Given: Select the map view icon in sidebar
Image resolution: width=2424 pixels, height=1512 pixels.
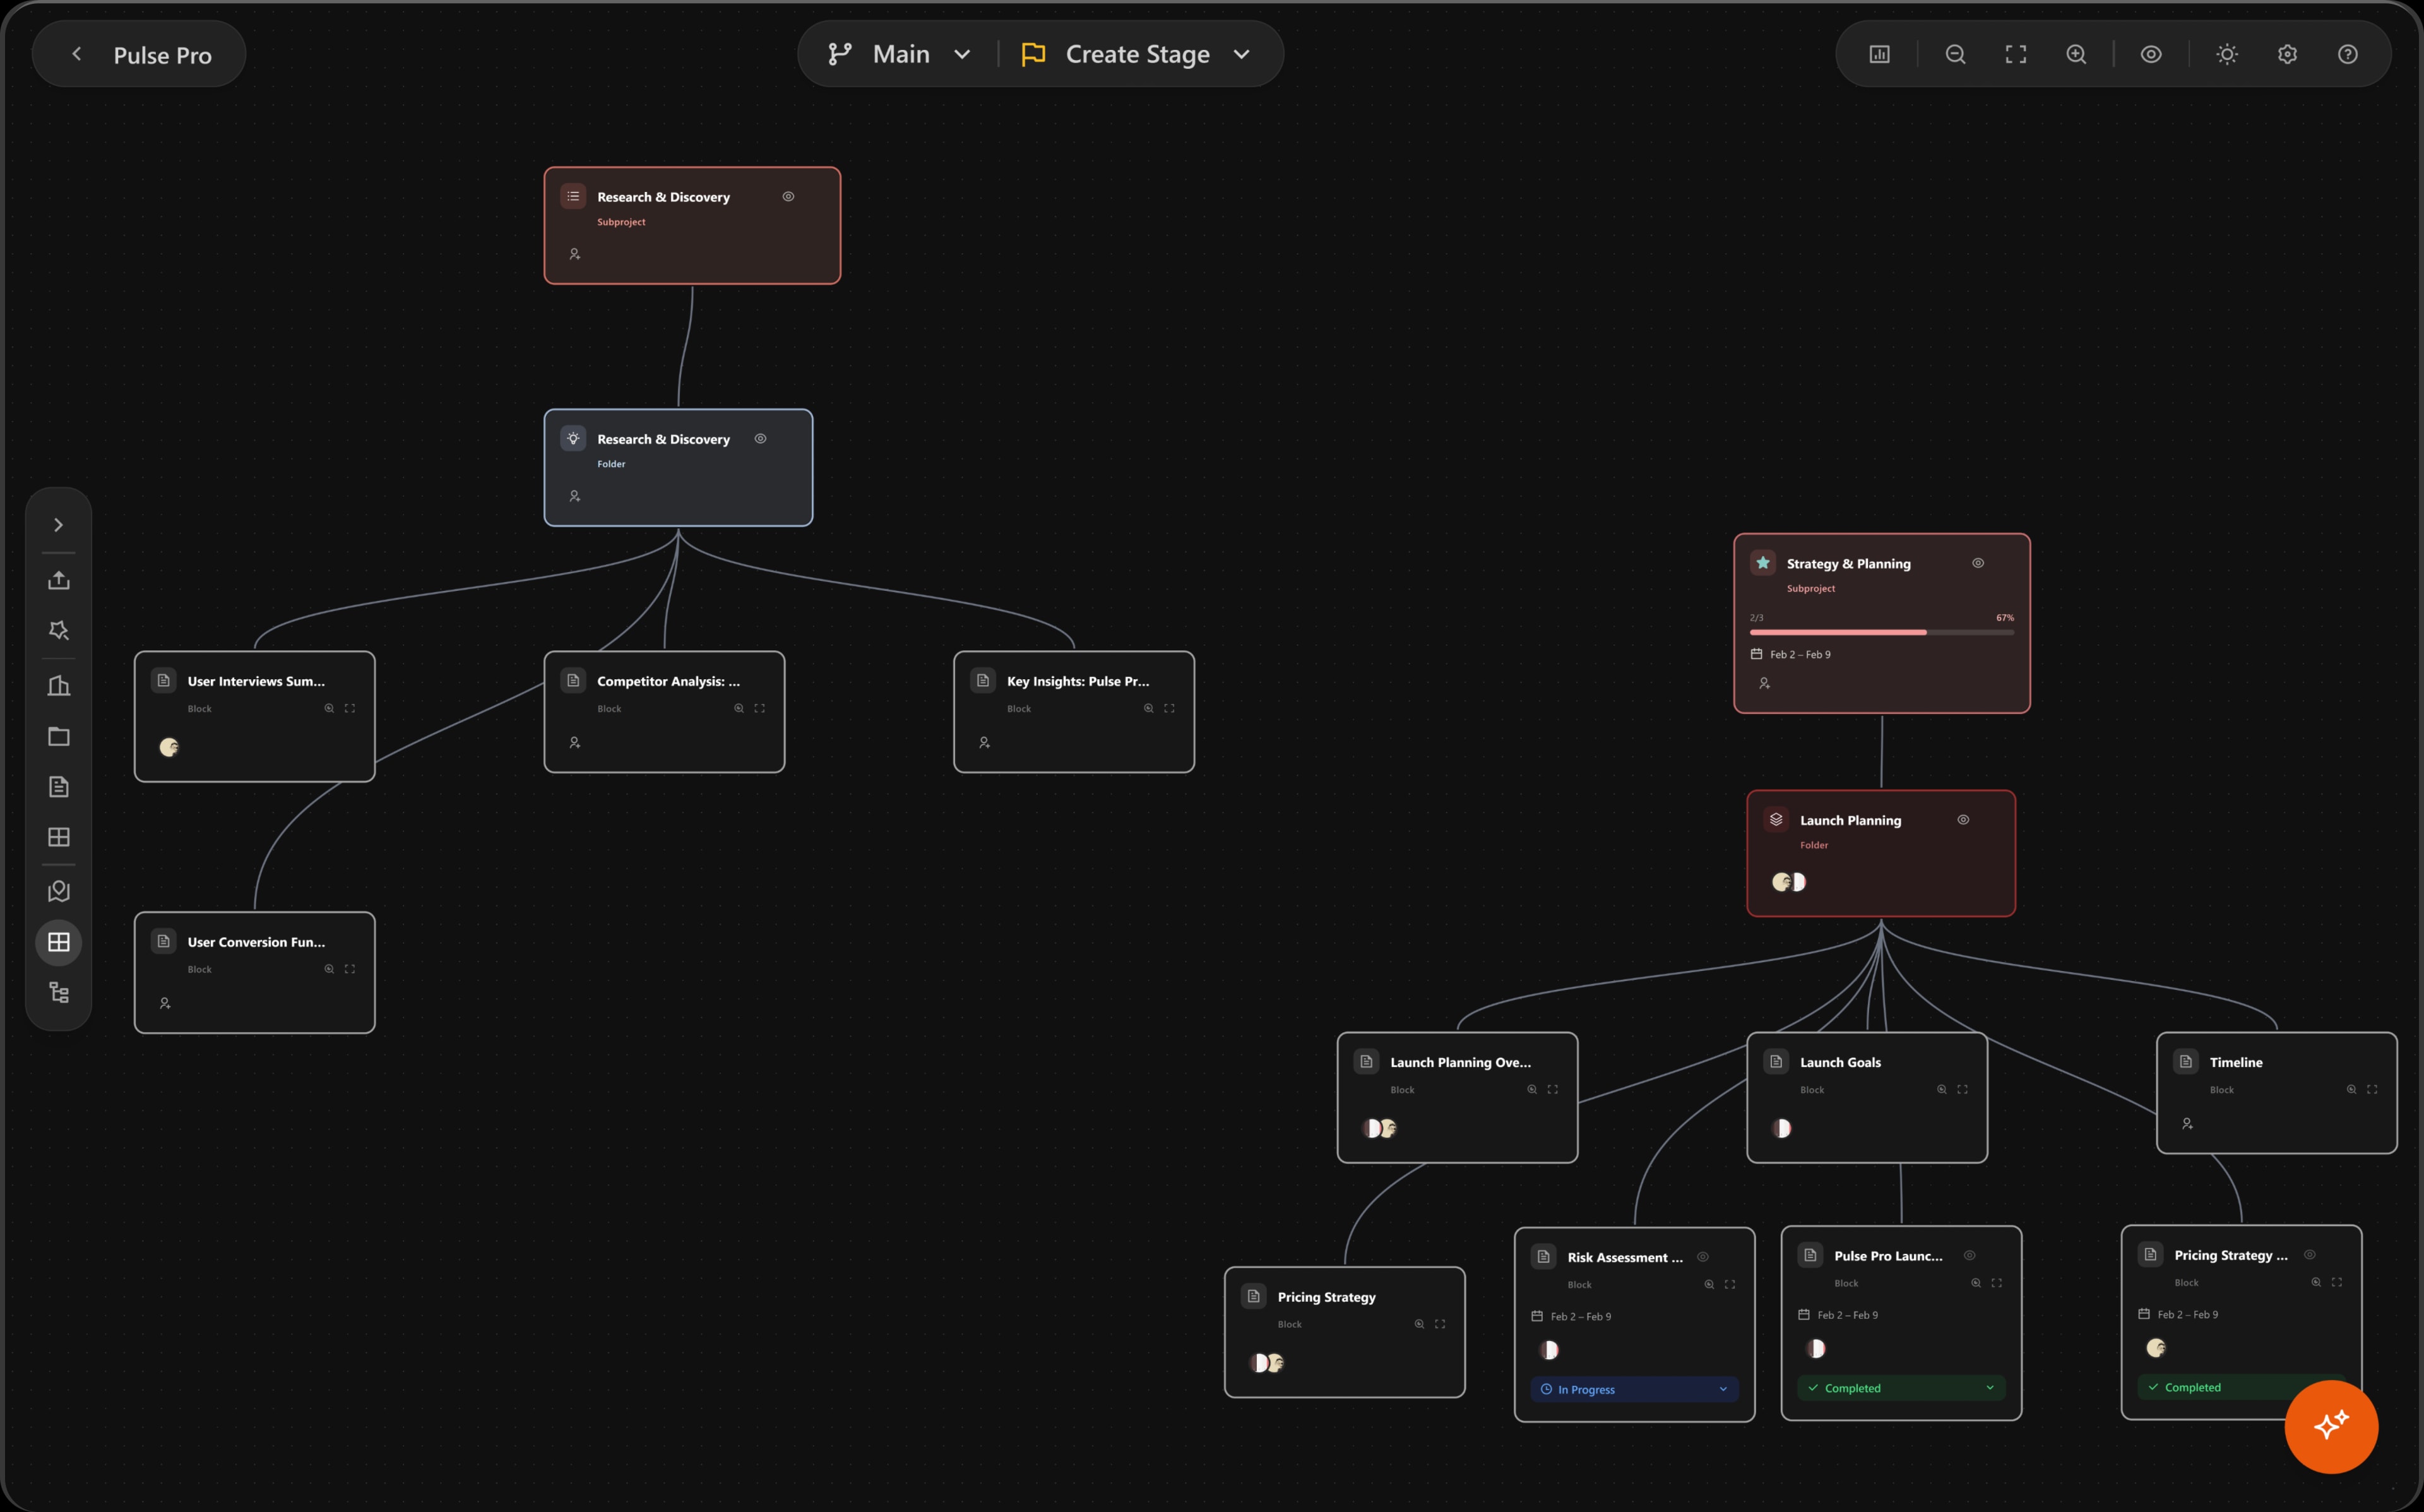Looking at the screenshot, I should pyautogui.click(x=59, y=890).
